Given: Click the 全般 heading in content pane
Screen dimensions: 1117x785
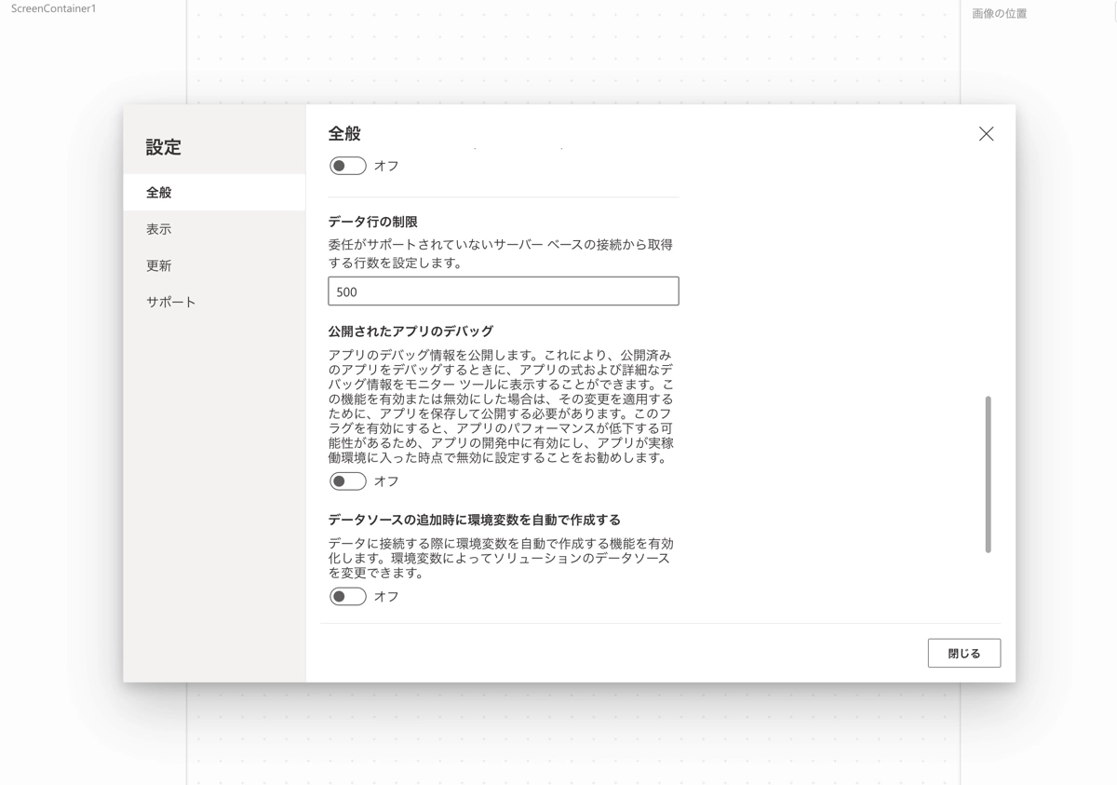Looking at the screenshot, I should tap(344, 134).
